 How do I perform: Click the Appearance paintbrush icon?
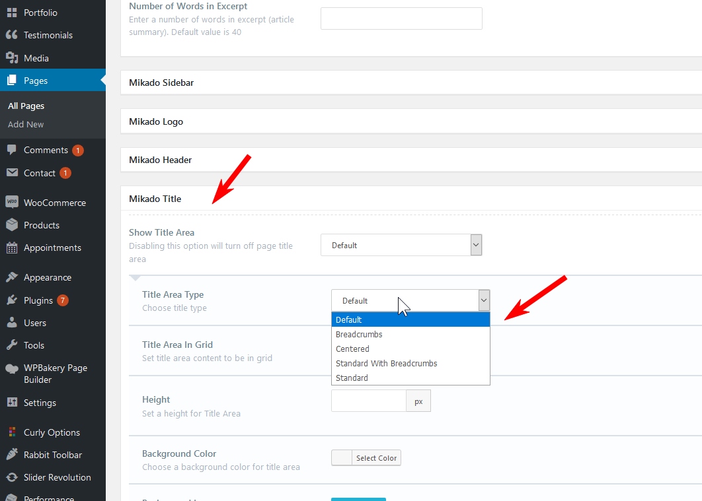coord(12,277)
